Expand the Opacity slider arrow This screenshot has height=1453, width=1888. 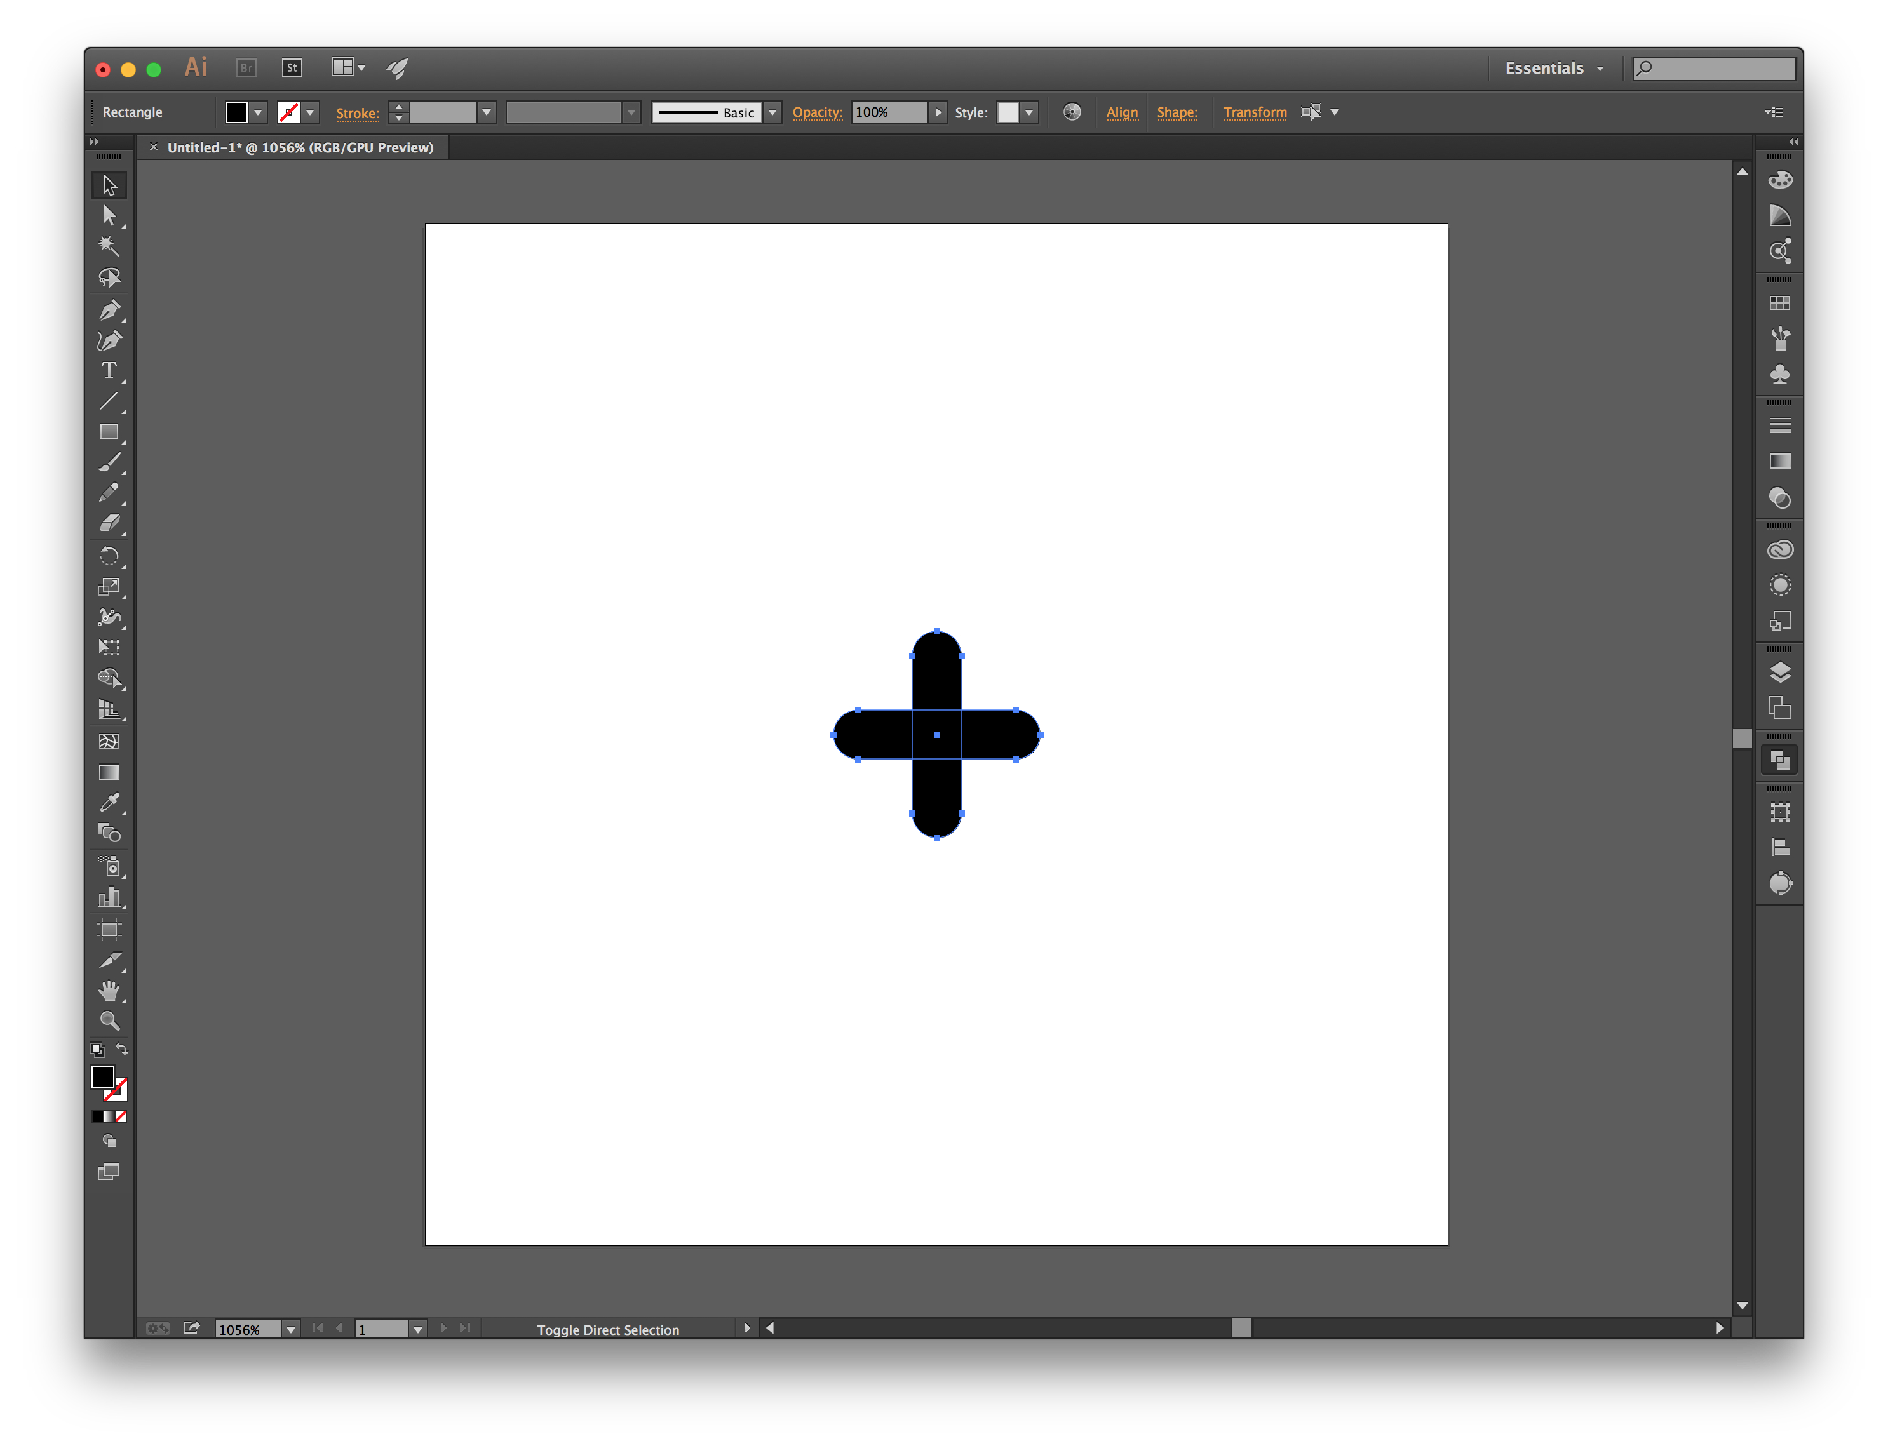click(938, 112)
